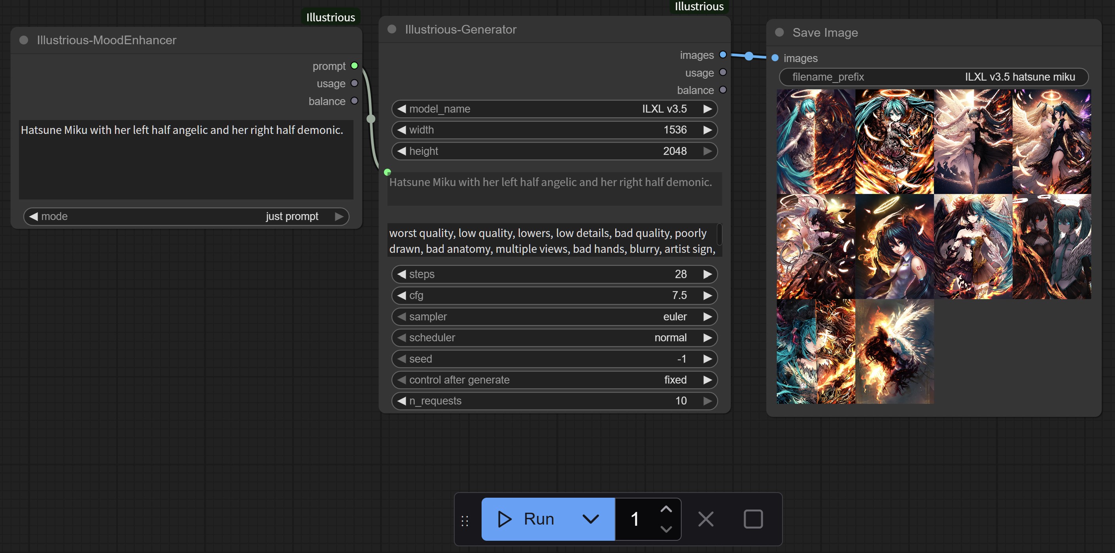Increase cfg using its right arrow

707,295
